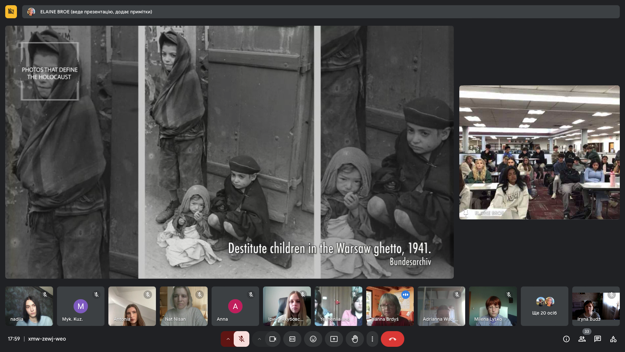625x352 pixels.
Task: Select the Iryna Budz participant tile
Action: 596,306
